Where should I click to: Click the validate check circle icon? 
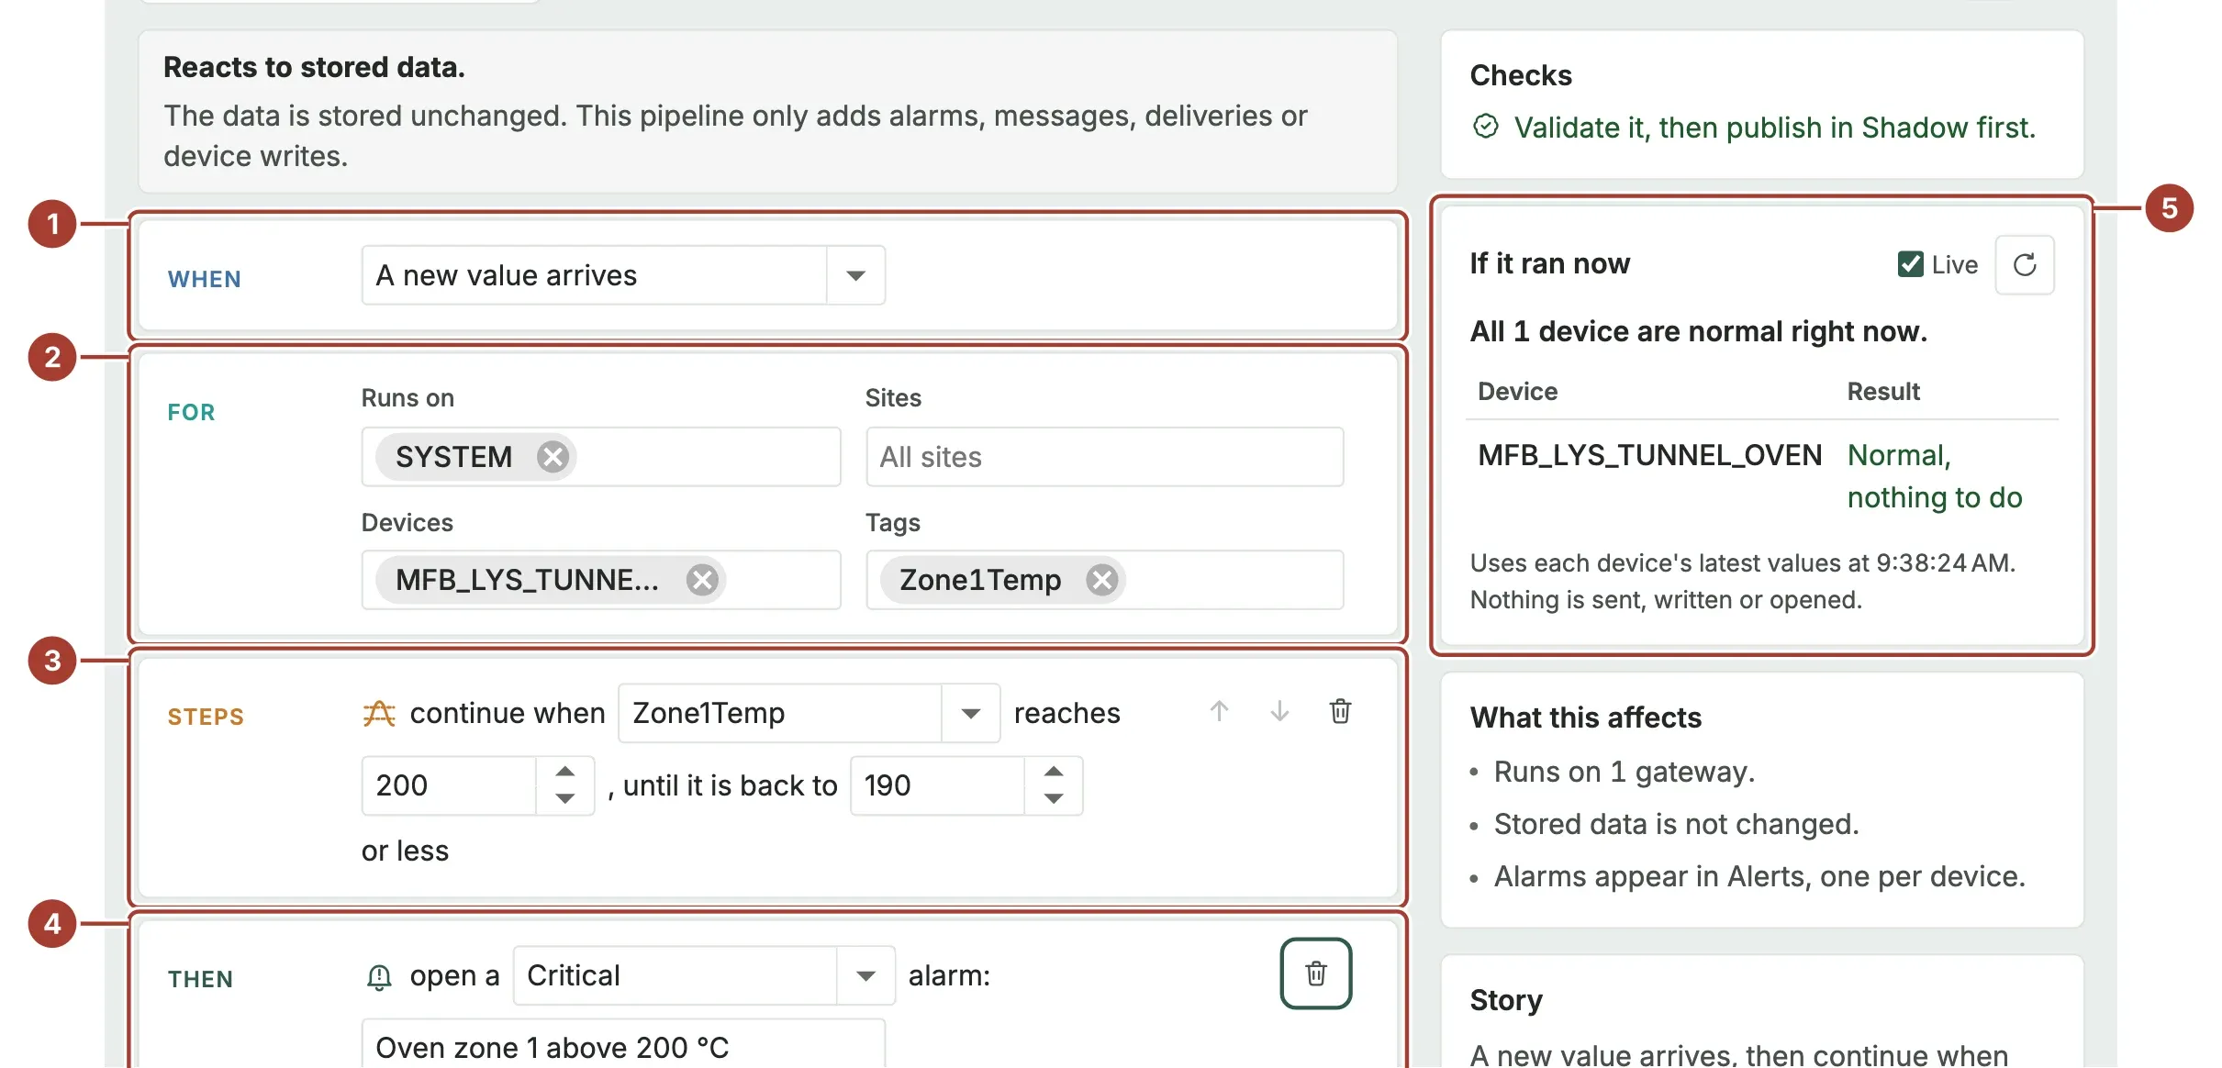(1486, 127)
